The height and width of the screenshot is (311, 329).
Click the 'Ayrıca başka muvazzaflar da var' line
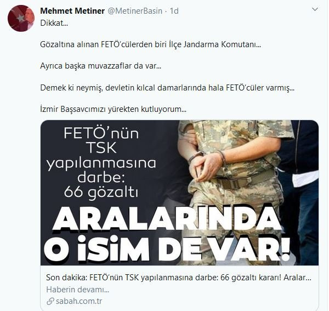100,66
